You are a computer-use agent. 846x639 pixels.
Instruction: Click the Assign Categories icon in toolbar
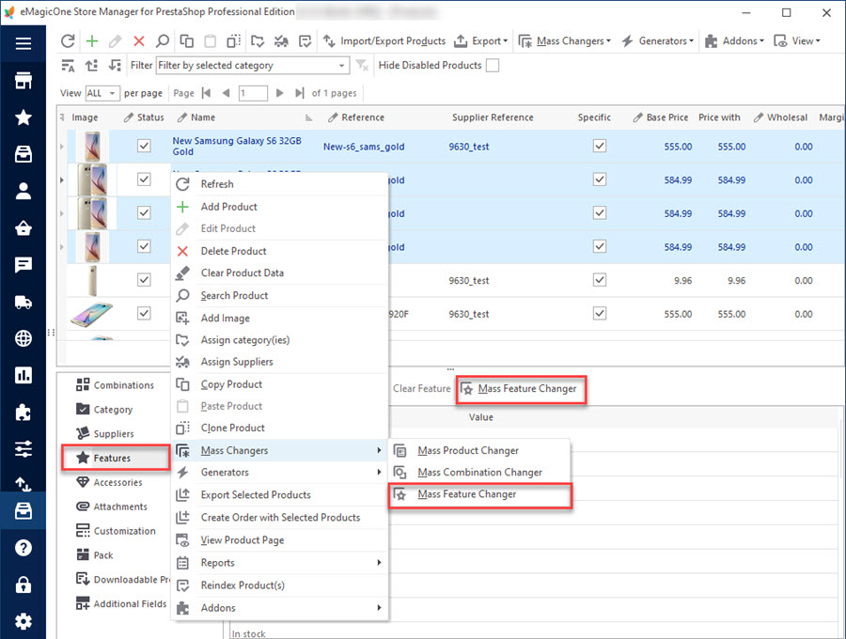(x=258, y=41)
